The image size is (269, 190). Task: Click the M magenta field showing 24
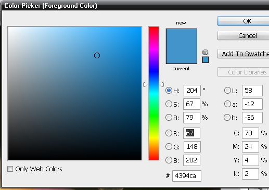click(x=250, y=147)
